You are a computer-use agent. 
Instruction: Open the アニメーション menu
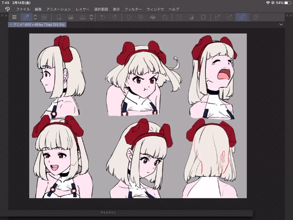point(59,9)
